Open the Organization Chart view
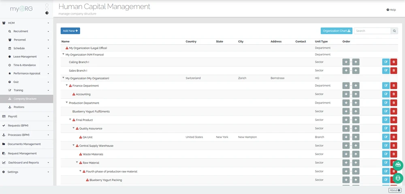 pyautogui.click(x=337, y=31)
